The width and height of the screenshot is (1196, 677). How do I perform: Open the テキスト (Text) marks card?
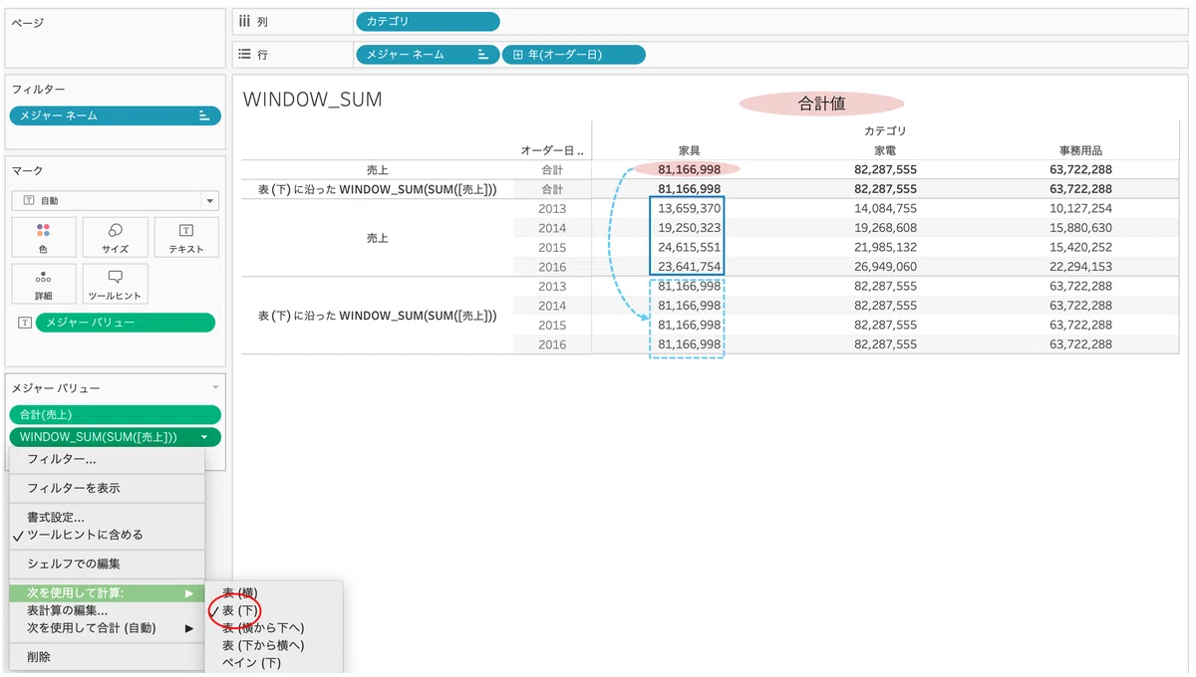[x=186, y=237]
